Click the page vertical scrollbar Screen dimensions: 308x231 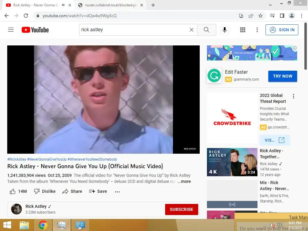tap(306, 46)
